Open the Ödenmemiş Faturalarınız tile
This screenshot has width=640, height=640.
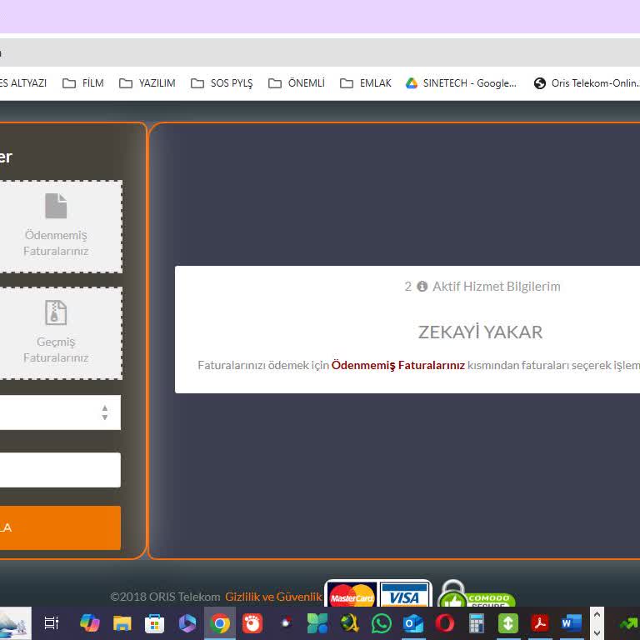pyautogui.click(x=57, y=227)
